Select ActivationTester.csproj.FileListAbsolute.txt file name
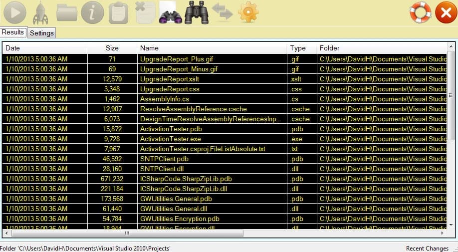458x252 pixels. coord(203,149)
